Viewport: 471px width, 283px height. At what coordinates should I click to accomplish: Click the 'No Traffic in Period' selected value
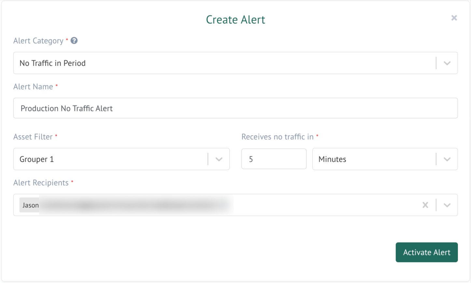(53, 63)
